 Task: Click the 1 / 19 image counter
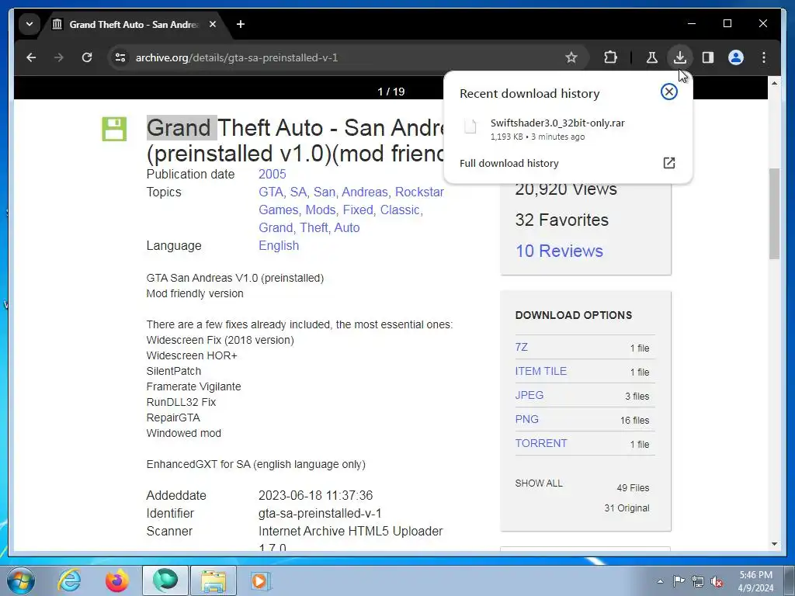[391, 92]
